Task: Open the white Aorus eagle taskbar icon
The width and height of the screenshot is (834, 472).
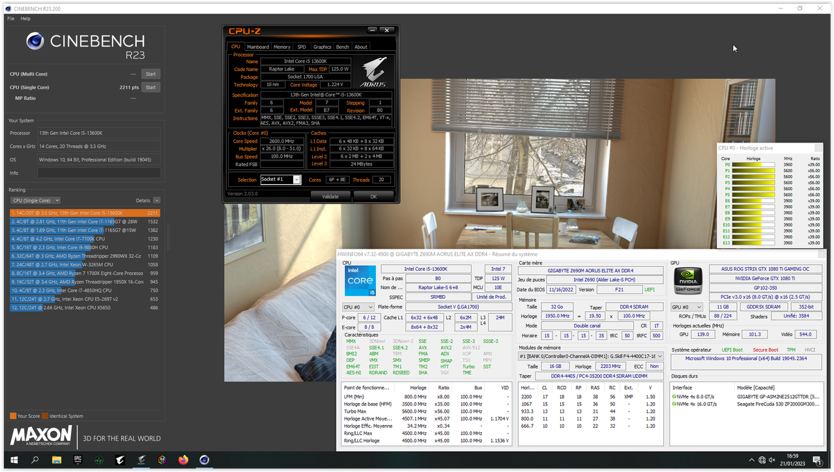Action: click(x=120, y=460)
